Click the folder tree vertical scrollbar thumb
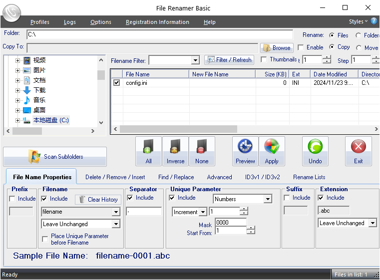Screen dimensions: 380x280 pyautogui.click(x=101, y=75)
